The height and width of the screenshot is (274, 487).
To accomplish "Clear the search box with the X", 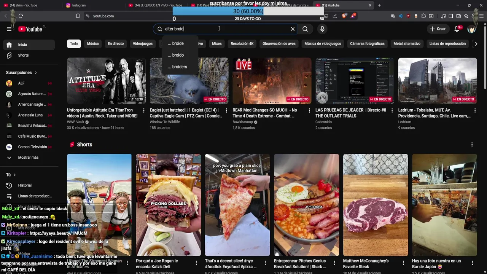I will (293, 29).
